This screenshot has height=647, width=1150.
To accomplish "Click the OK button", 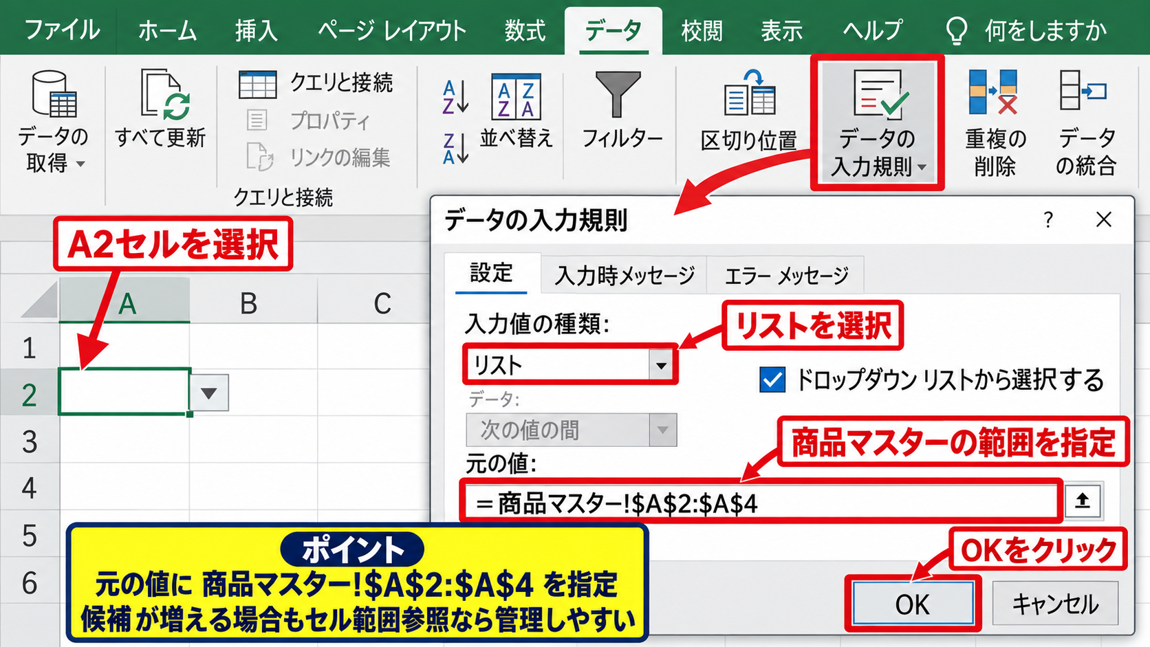I will coord(913,604).
